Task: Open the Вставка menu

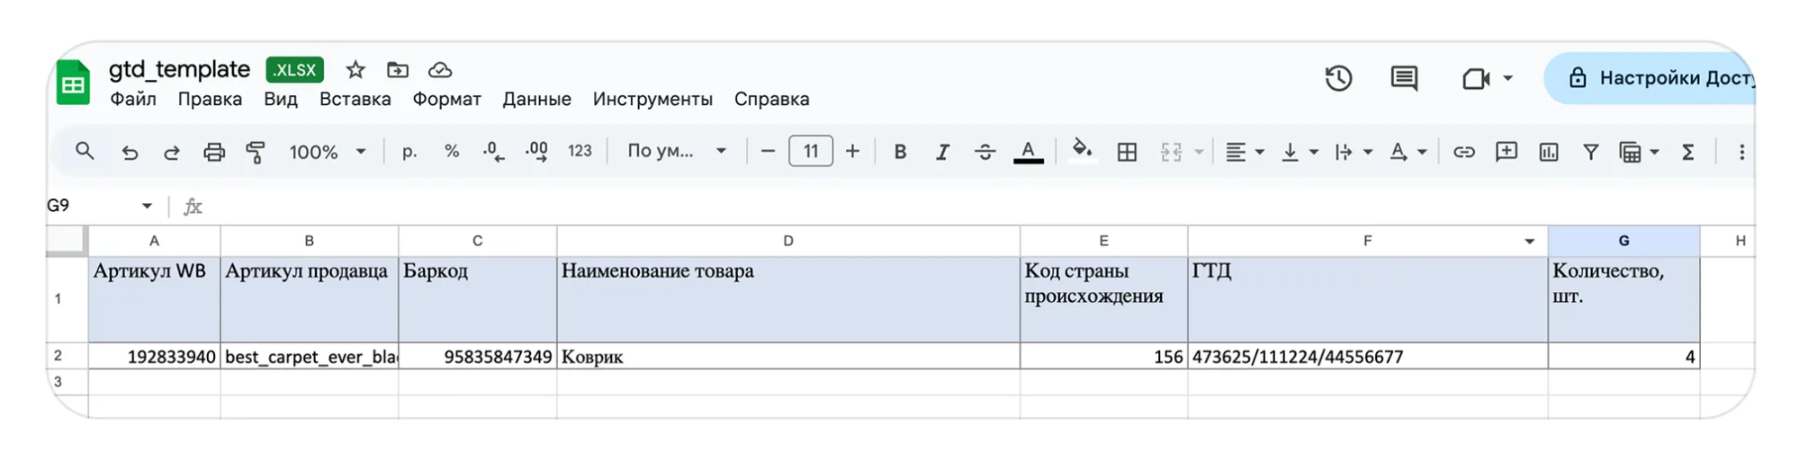Action: point(355,99)
